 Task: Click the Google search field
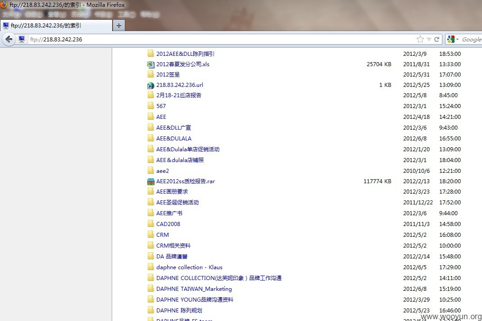pyautogui.click(x=472, y=39)
